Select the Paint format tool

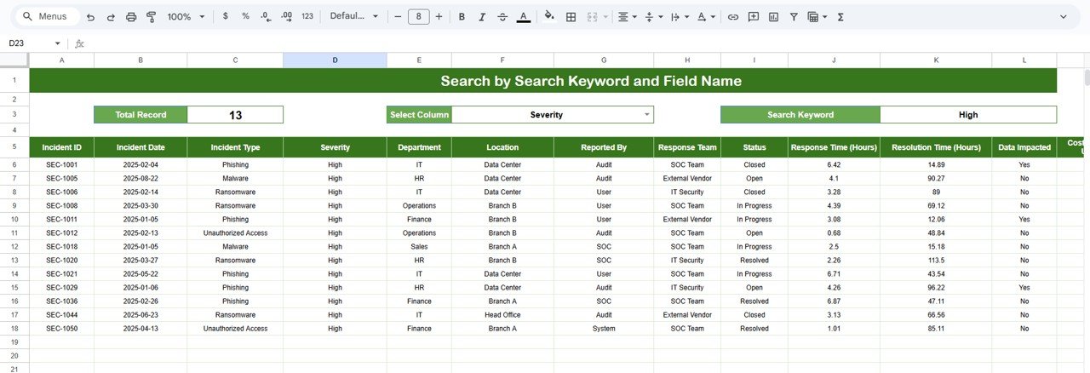[x=152, y=17]
